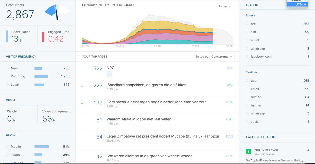Click green up arrow beside 197 concurrents
The width and height of the screenshot is (315, 164).
(x=82, y=103)
